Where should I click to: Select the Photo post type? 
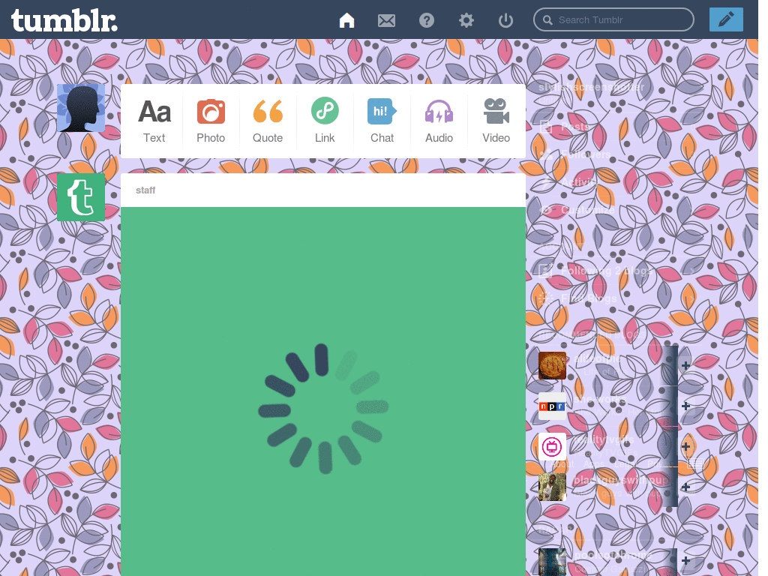tap(211, 118)
